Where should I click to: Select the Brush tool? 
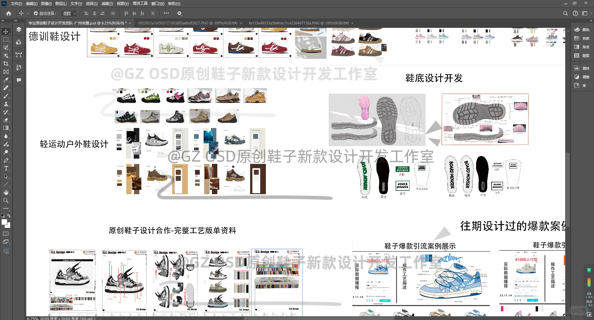pos(6,96)
